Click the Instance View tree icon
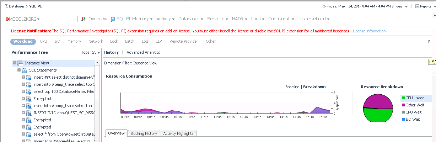The height and width of the screenshot is (142, 436). click(21, 63)
